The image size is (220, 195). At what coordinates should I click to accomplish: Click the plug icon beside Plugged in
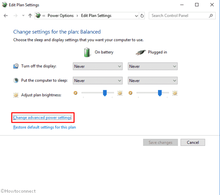(x=141, y=52)
